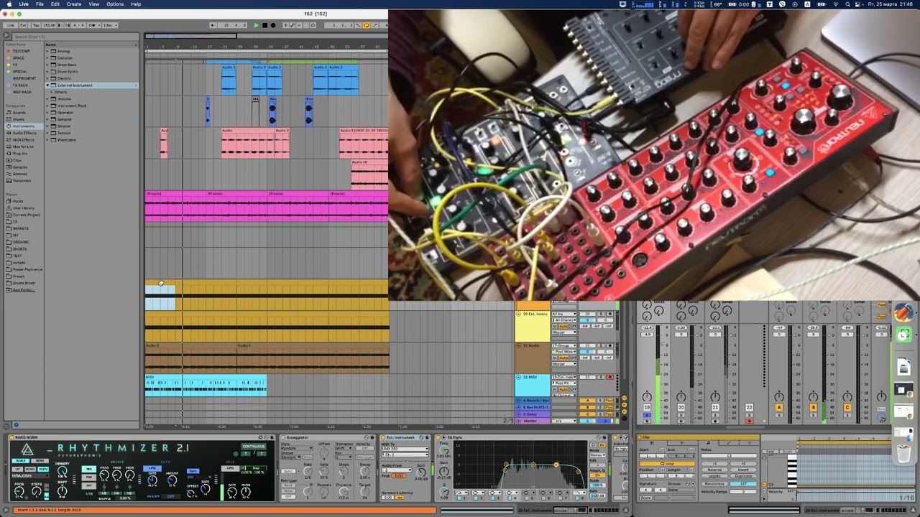Screen dimensions: 920x517
Task: Open the Audio Effects category
Action: click(24, 133)
